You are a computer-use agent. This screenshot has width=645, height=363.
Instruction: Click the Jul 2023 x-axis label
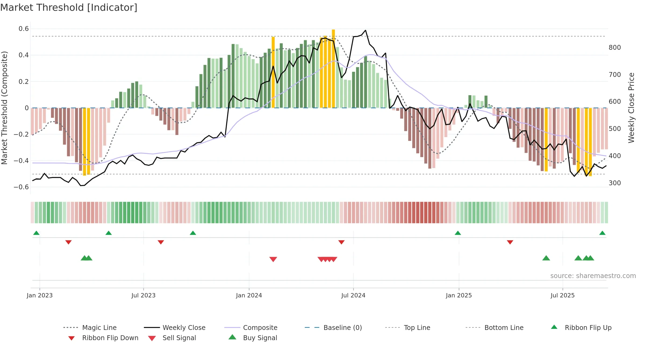pyautogui.click(x=144, y=296)
